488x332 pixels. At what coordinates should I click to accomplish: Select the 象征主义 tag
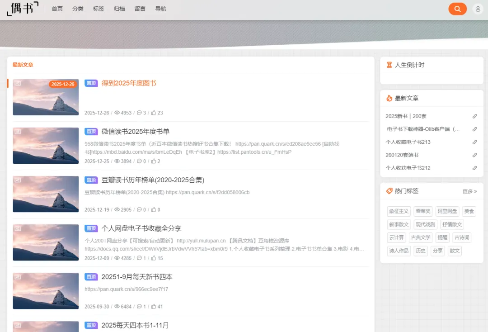(399, 211)
